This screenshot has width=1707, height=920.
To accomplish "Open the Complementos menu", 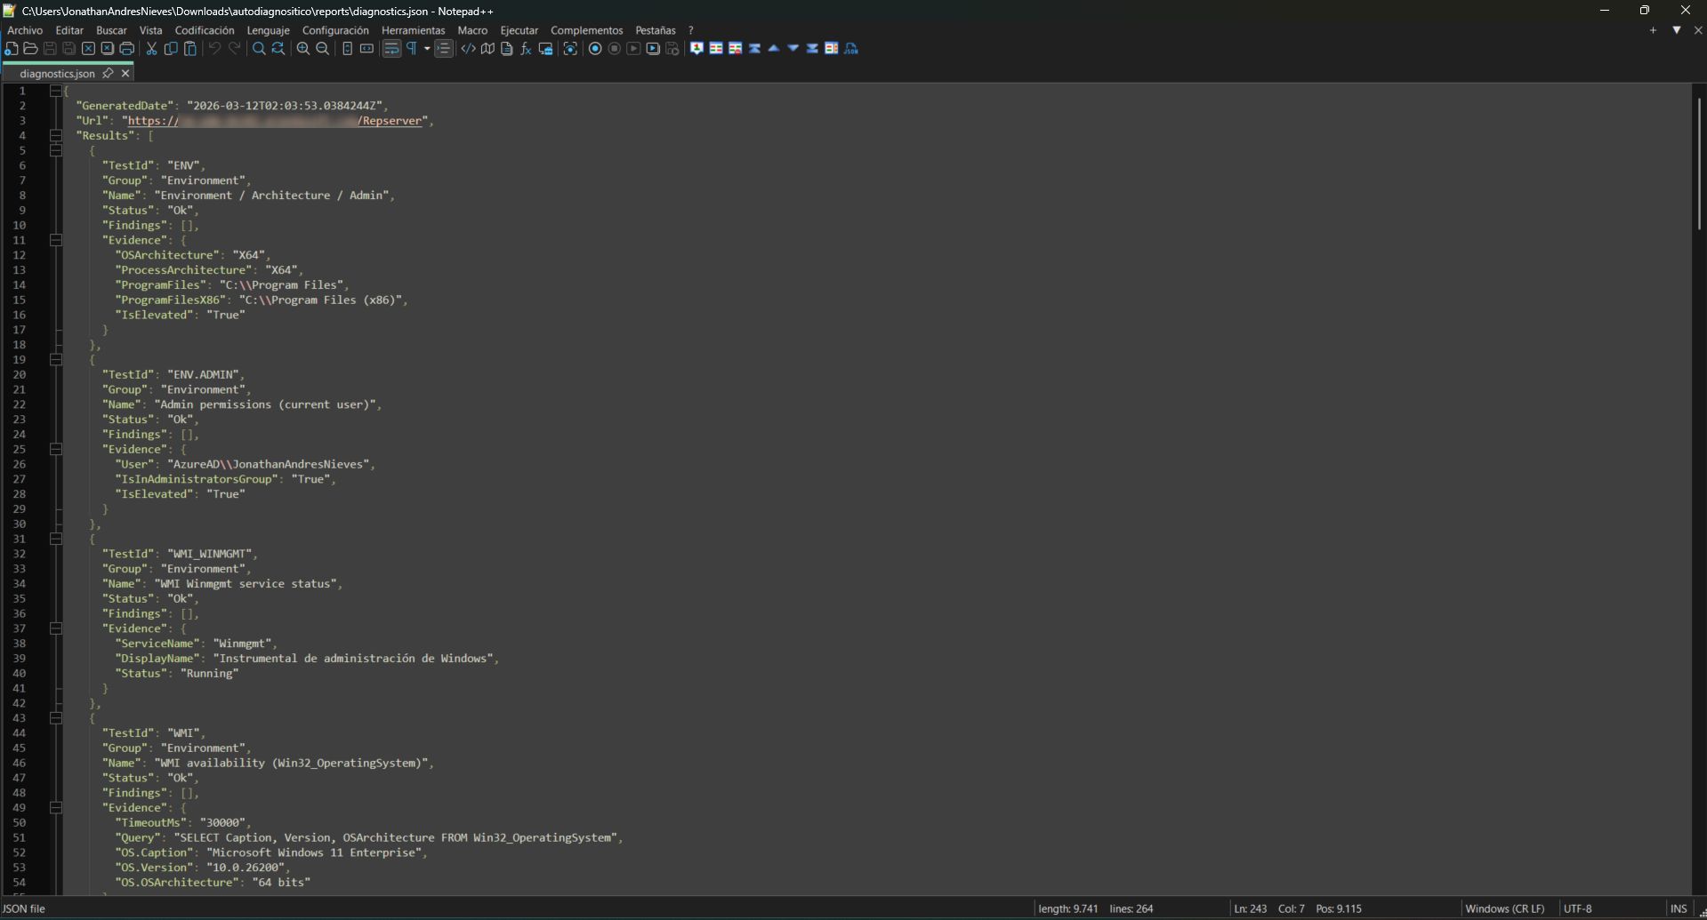I will point(586,30).
